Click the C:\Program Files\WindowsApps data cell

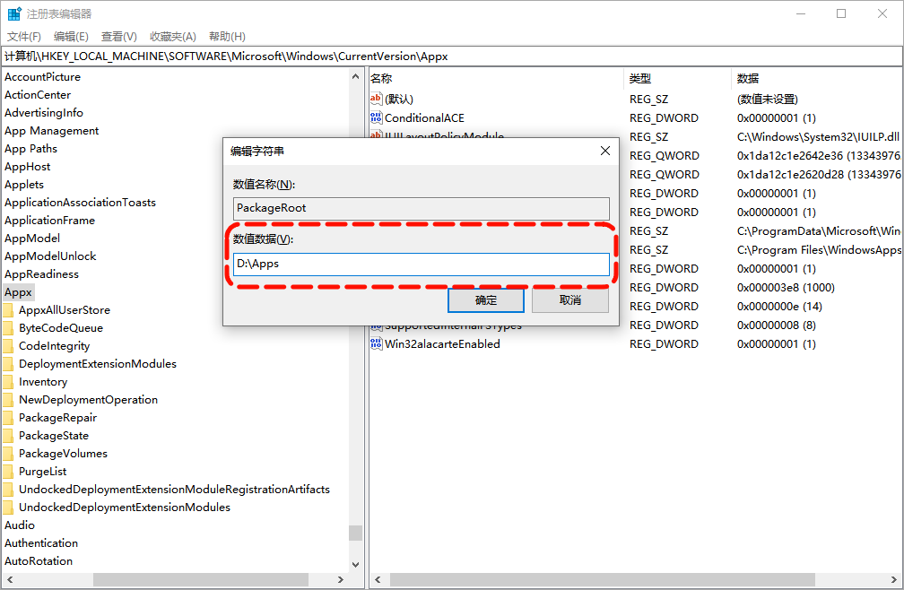pos(818,249)
